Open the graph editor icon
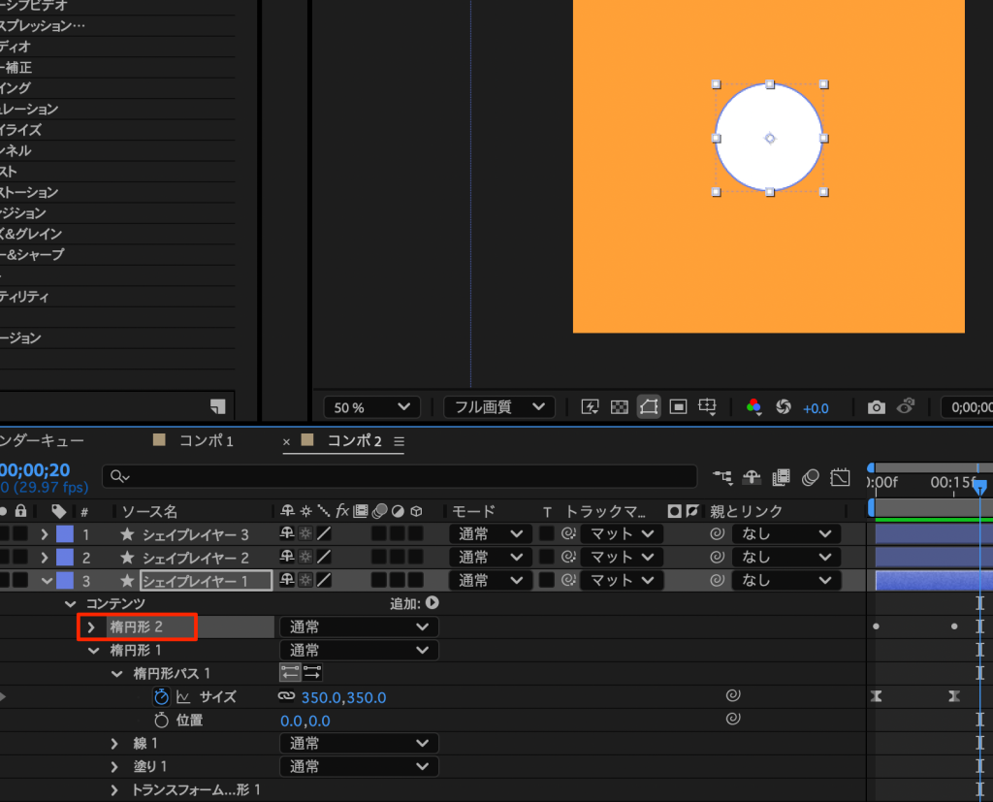The height and width of the screenshot is (802, 993). tap(840, 477)
